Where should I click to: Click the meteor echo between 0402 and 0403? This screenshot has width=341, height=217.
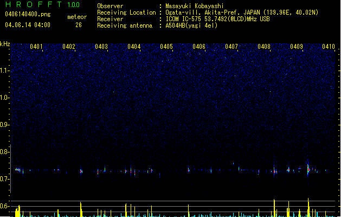pos(81,171)
